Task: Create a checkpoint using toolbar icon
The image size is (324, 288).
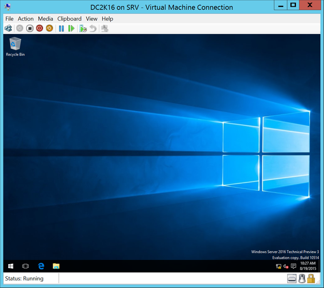Action: [x=83, y=28]
